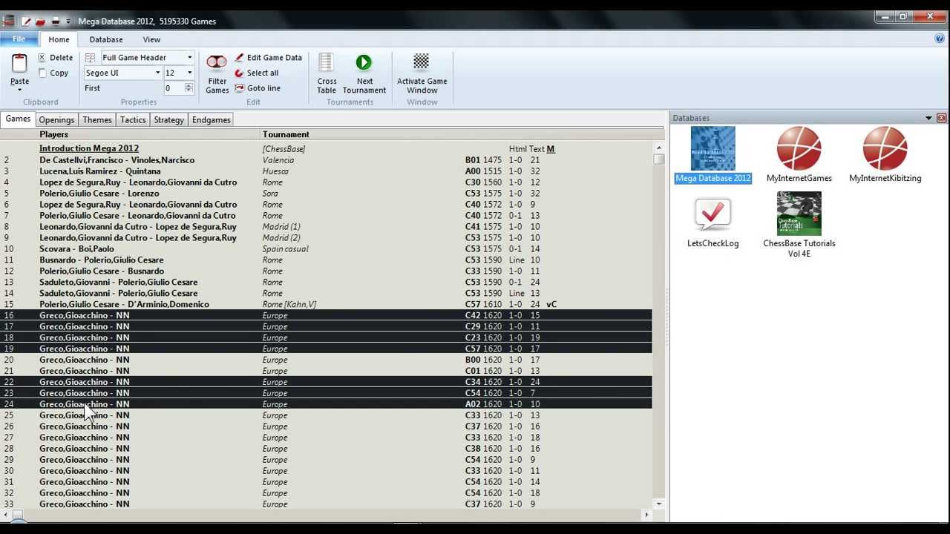Image resolution: width=950 pixels, height=534 pixels.
Task: Click Goto line
Action: click(x=258, y=88)
